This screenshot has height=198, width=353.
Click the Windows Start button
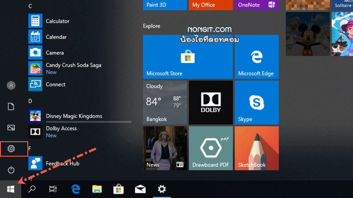click(11, 189)
